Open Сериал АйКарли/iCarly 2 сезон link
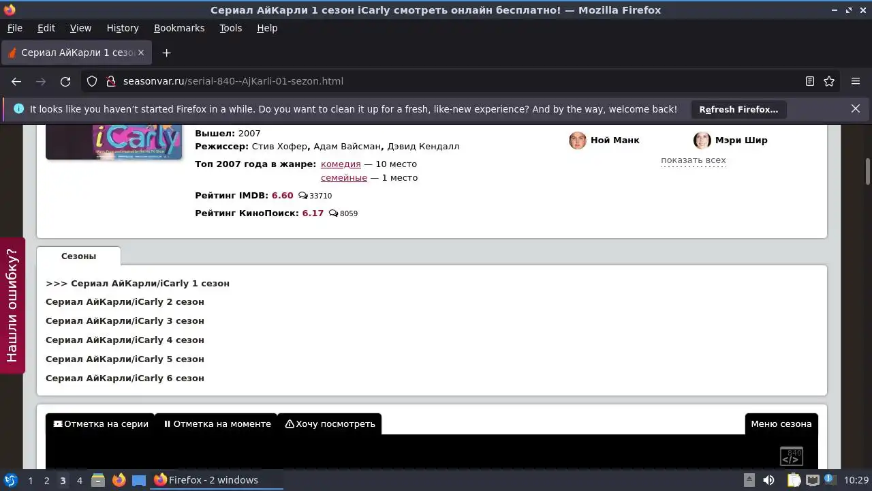This screenshot has height=491, width=872. (125, 302)
